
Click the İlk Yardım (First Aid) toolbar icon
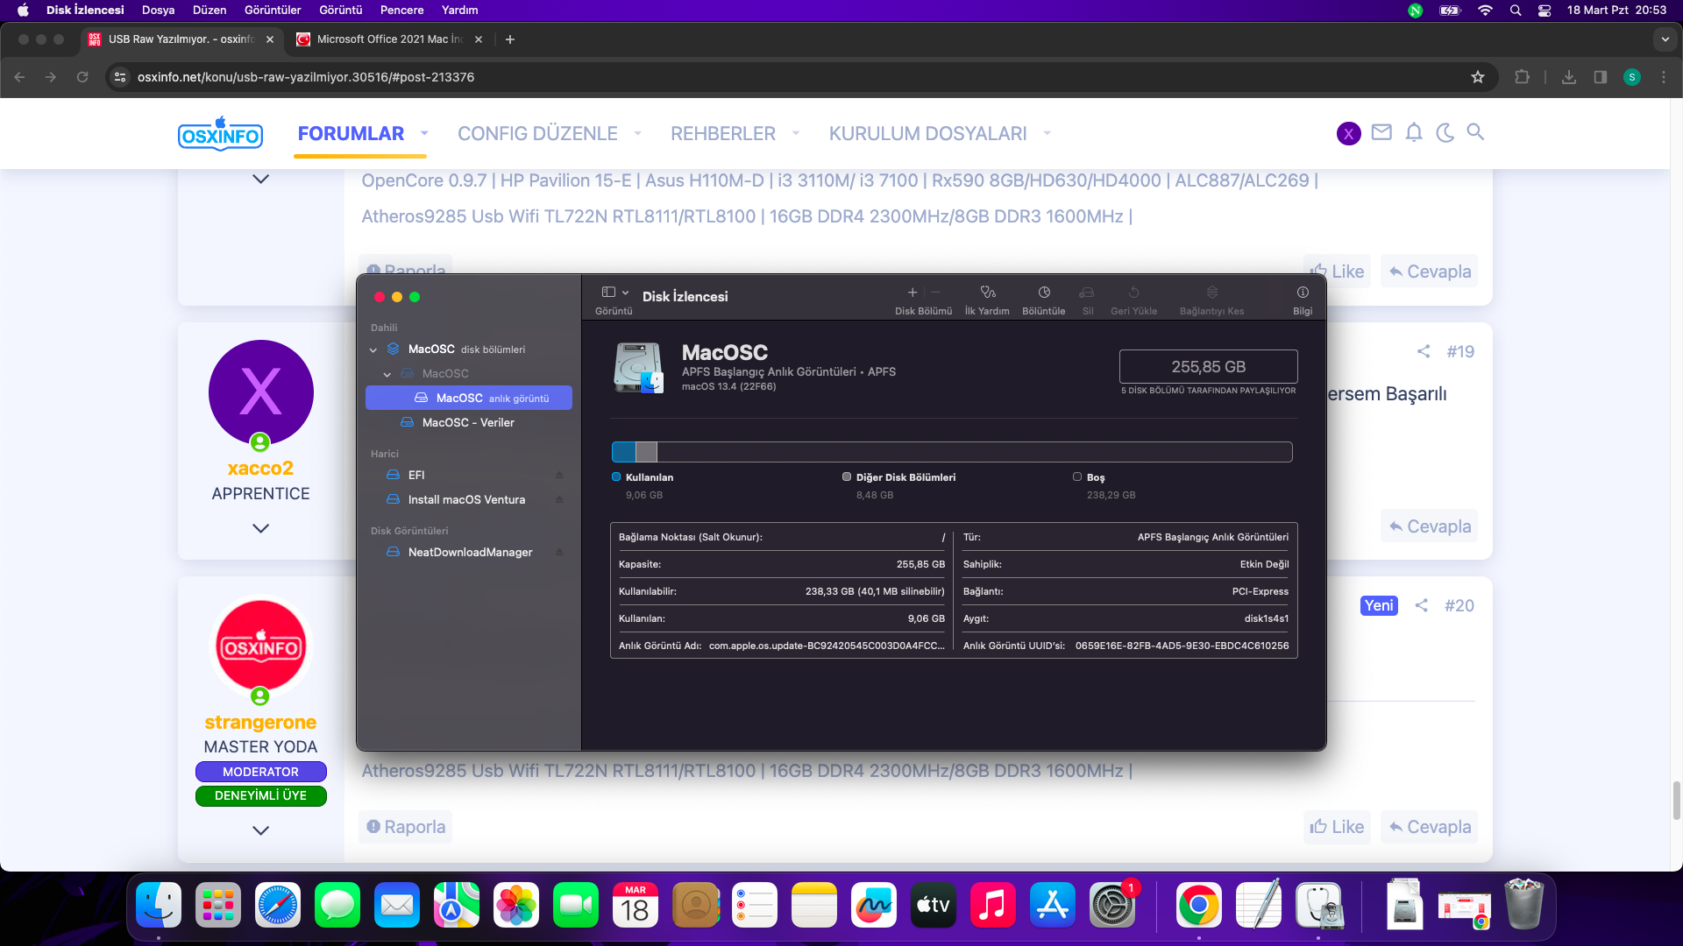(988, 293)
